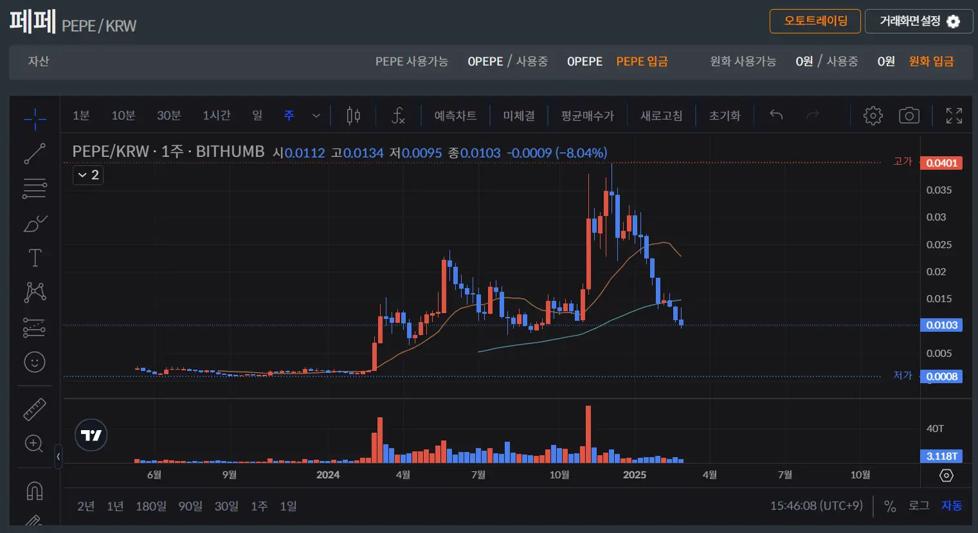Click the 0.0008 low price label
The height and width of the screenshot is (533, 978).
941,376
